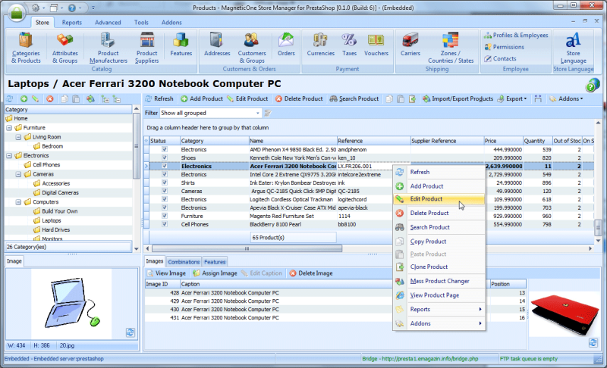
Task: Collapse the Electronics category node
Action: (9, 156)
